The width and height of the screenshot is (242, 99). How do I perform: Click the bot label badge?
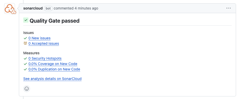tap(48, 8)
